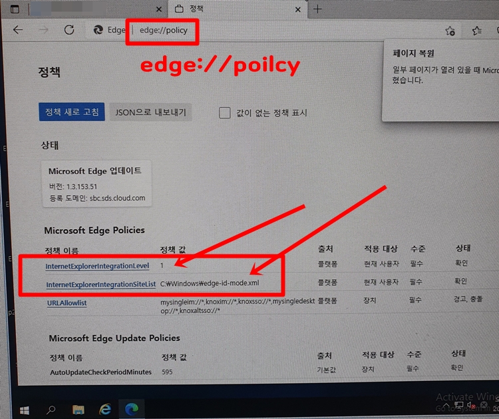Click the network tray icon
Screen dimensions: 499x419
458,405
